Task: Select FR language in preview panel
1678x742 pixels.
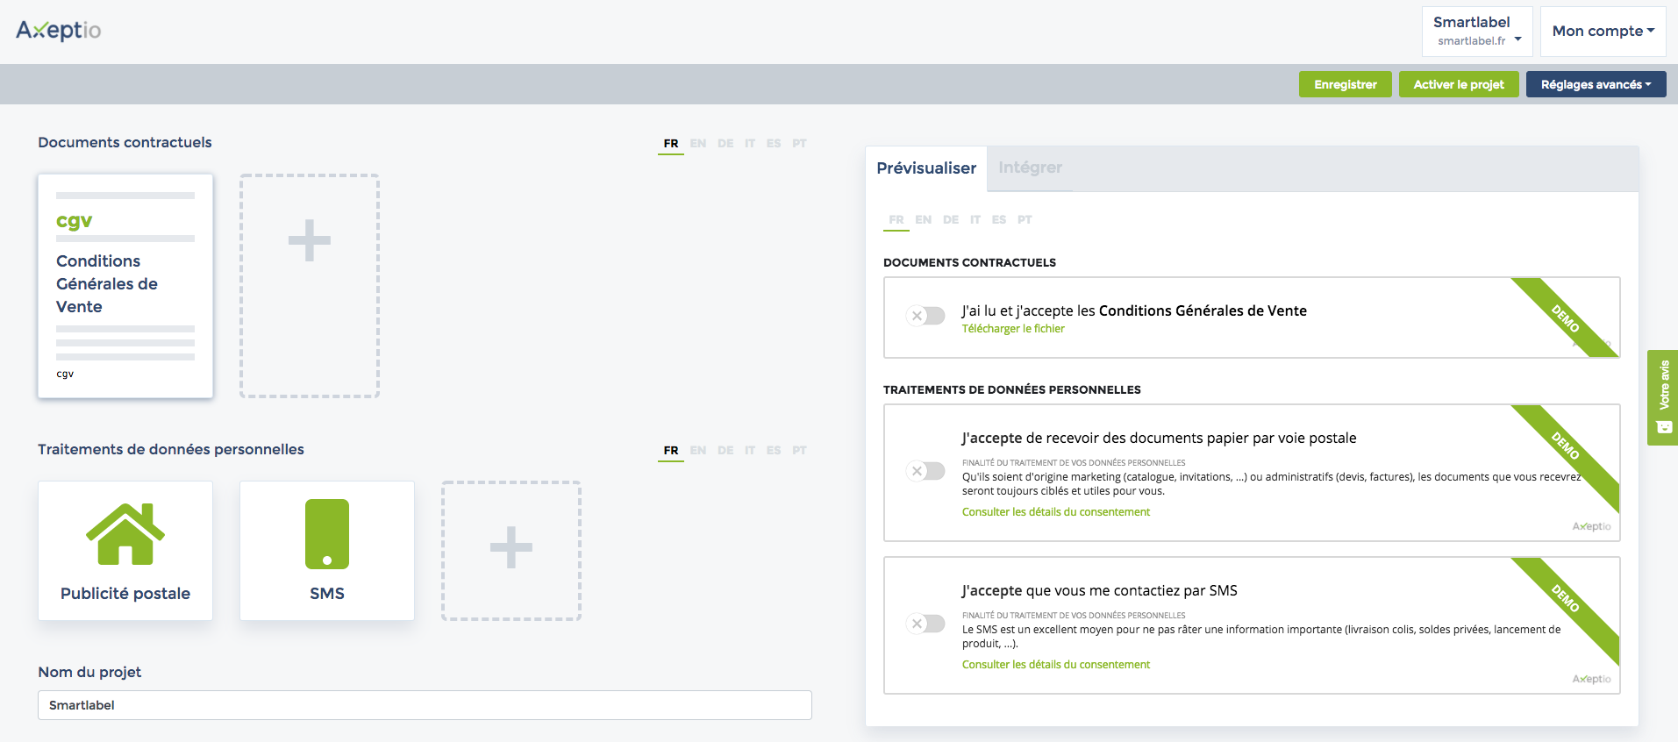Action: (896, 220)
